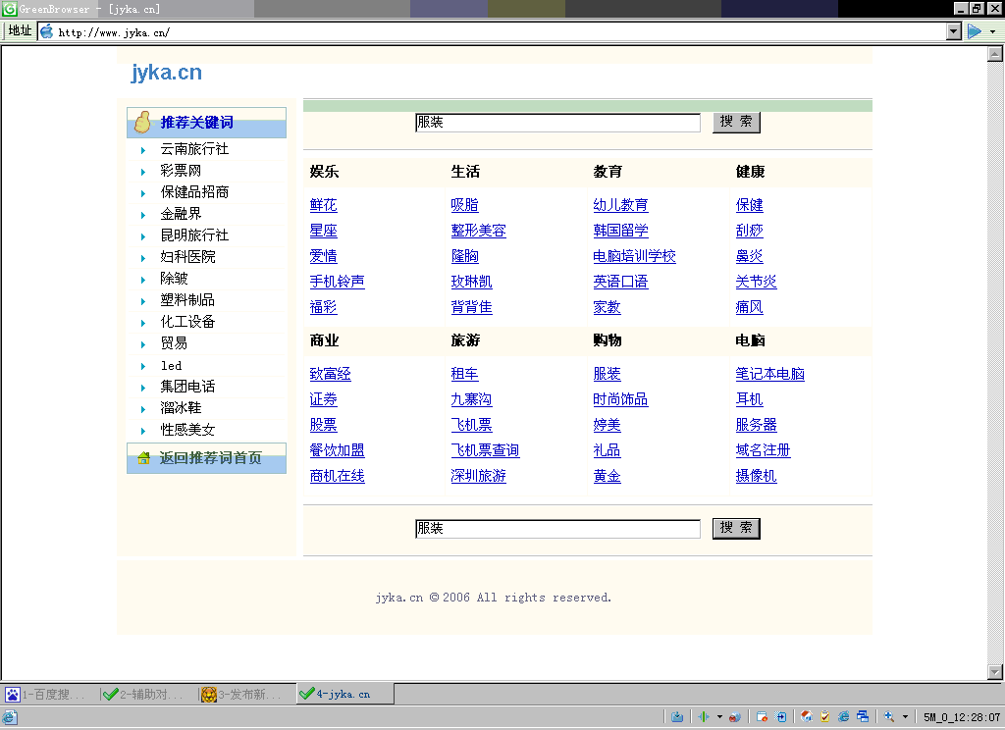Open dropdown arrow beside the Go button
1005x730 pixels.
point(992,31)
